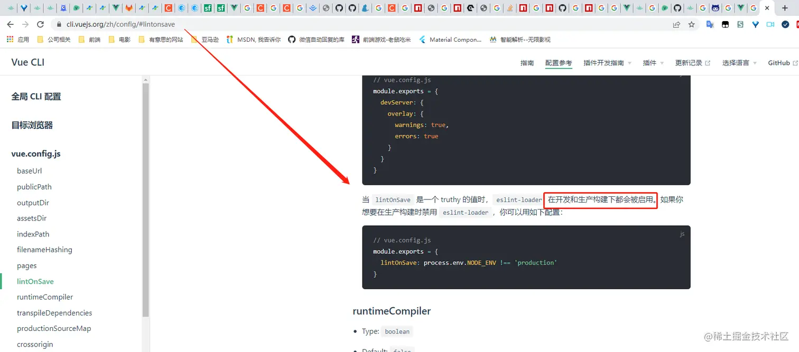Reload the current page

pos(40,24)
